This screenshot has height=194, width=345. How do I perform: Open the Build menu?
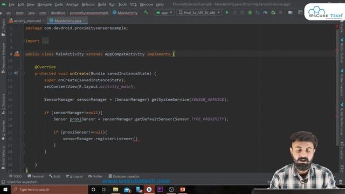[x=102, y=4]
